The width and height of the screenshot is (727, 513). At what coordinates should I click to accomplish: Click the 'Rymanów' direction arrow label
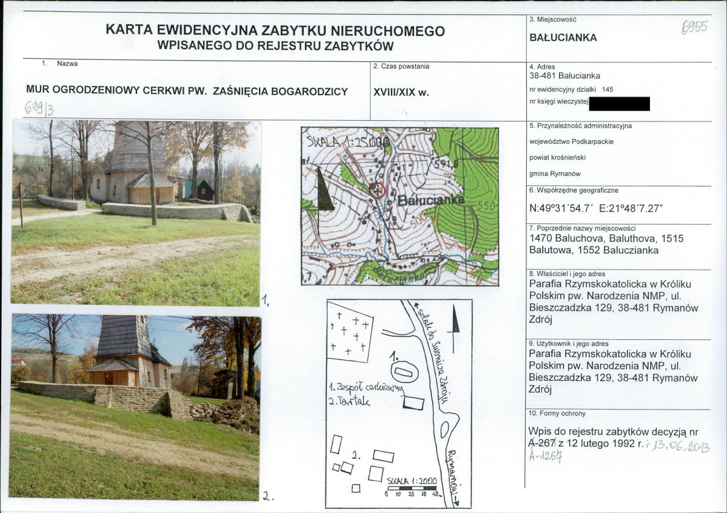(454, 477)
